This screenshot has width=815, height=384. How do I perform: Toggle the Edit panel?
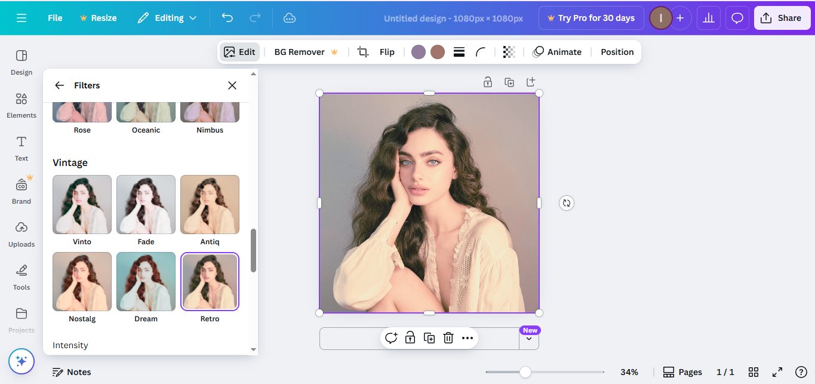[239, 52]
